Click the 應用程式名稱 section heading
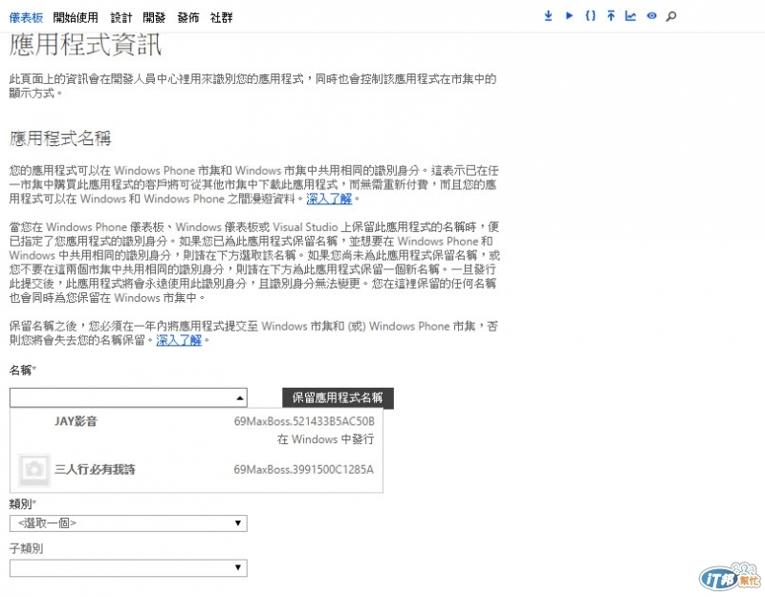This screenshot has height=597, width=765. click(60, 139)
